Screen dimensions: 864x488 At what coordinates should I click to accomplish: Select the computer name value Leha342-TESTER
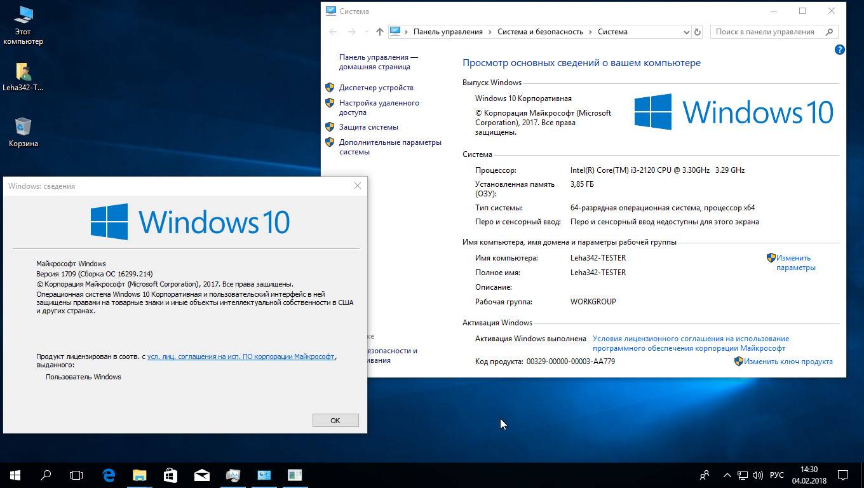point(598,258)
